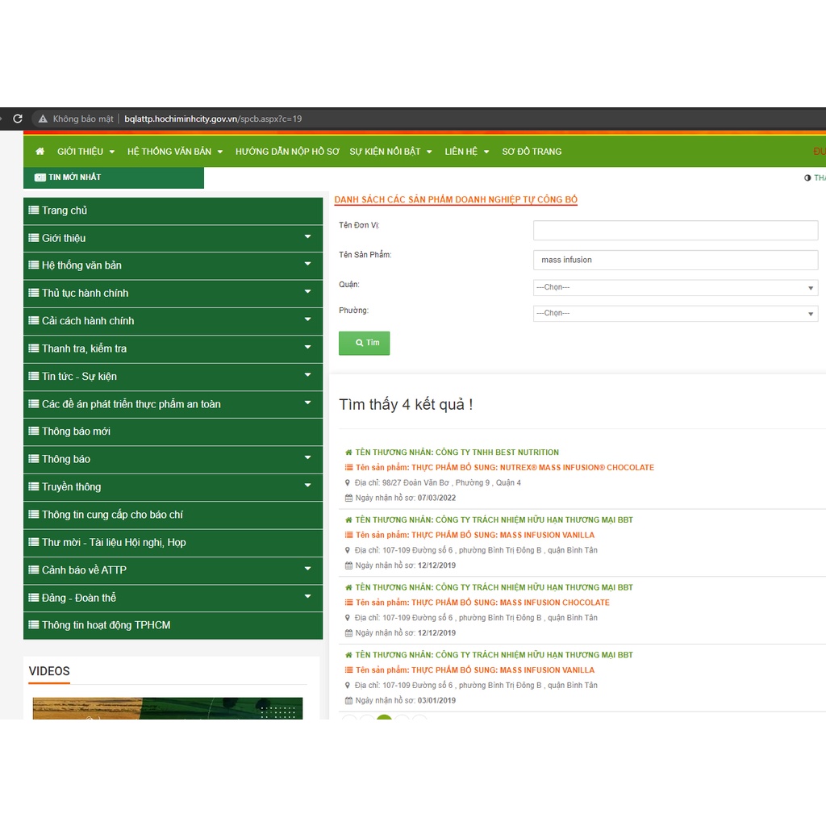Click list icon beside 'Thông báo mới'

[x=34, y=432]
